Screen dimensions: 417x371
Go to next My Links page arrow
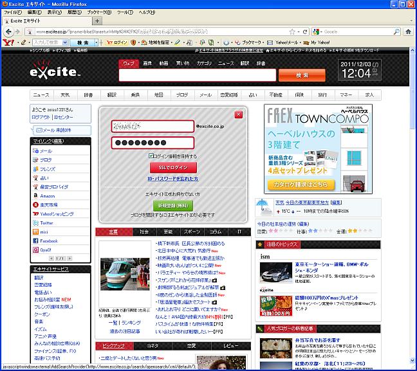(69, 258)
